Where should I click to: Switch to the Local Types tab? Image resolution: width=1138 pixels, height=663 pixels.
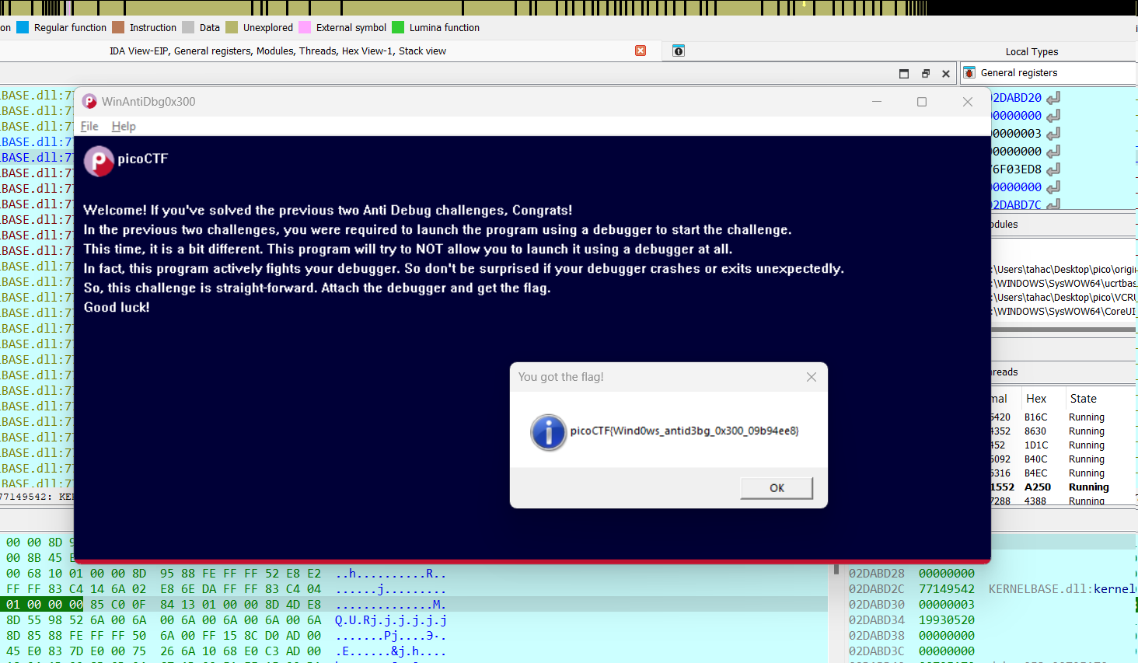point(1032,52)
